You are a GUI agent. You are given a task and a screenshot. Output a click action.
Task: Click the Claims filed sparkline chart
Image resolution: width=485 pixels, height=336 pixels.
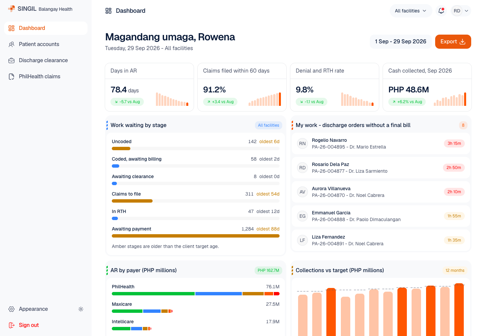(x=265, y=99)
